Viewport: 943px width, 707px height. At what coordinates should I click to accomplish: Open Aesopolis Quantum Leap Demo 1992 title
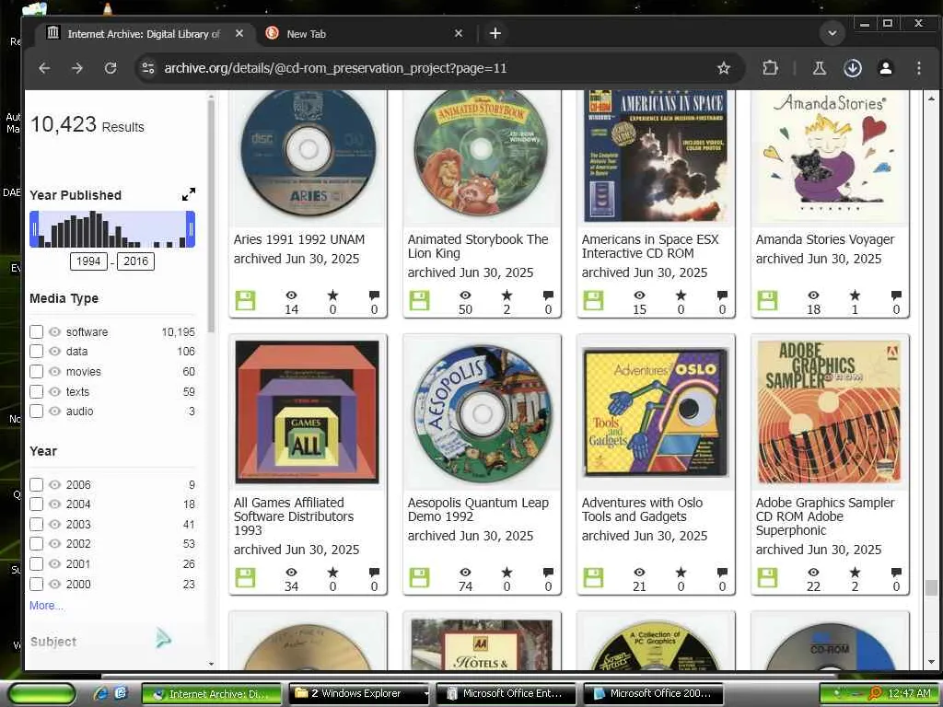[x=478, y=510]
